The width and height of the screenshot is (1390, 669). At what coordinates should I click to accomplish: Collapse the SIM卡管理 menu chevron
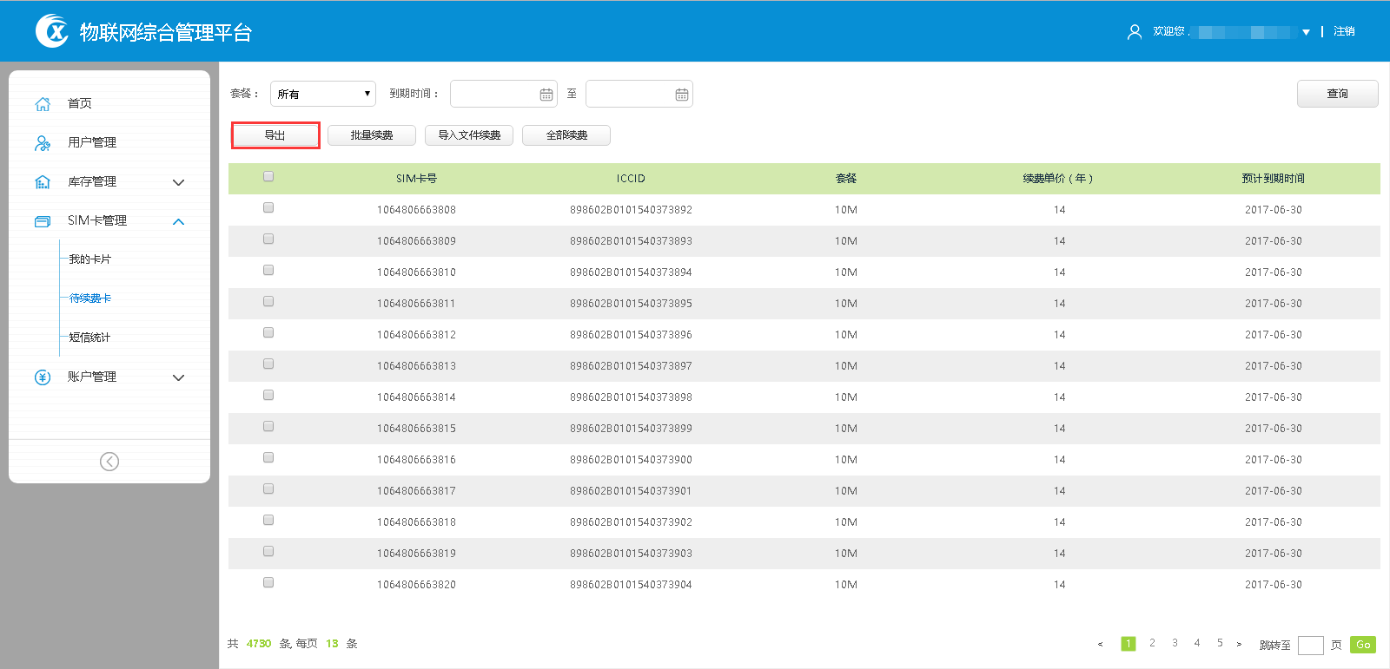179,221
